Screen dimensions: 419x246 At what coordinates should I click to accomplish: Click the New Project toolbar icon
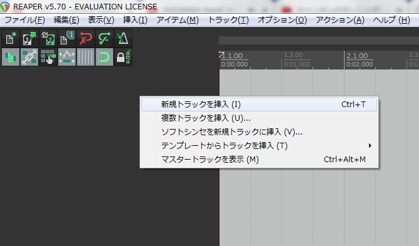click(11, 38)
